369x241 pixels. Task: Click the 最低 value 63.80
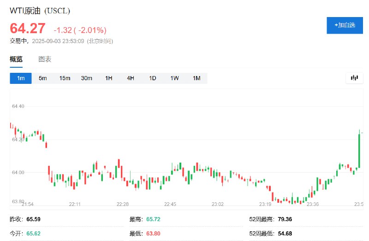click(153, 234)
